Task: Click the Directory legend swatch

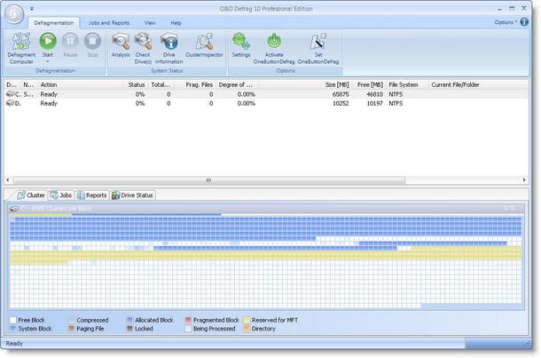Action: click(247, 329)
